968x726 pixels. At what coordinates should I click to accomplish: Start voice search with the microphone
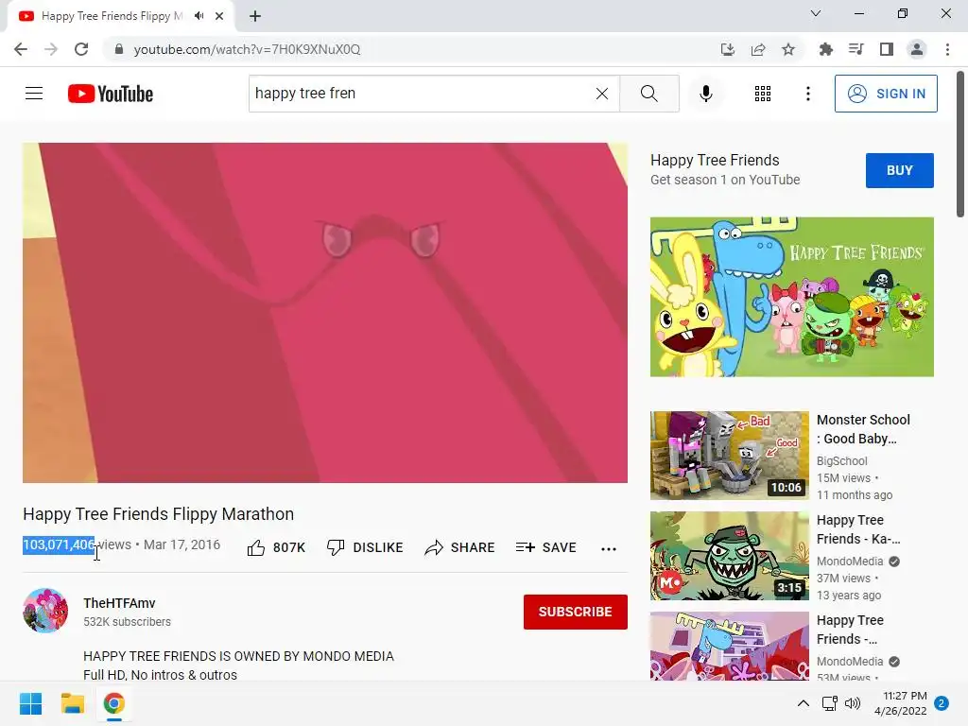click(x=706, y=94)
